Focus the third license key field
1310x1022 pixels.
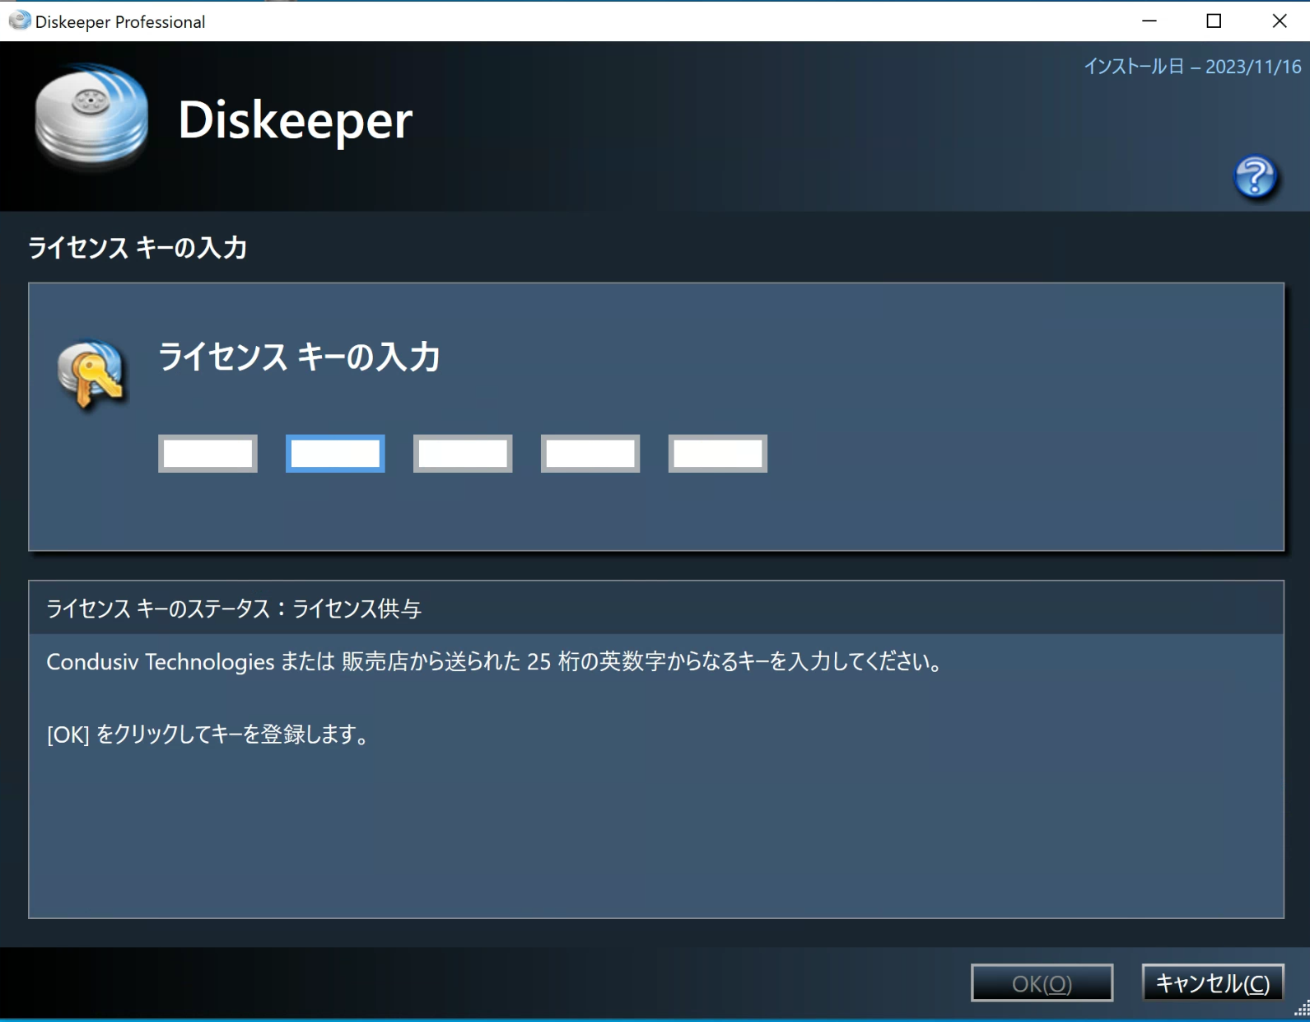463,454
